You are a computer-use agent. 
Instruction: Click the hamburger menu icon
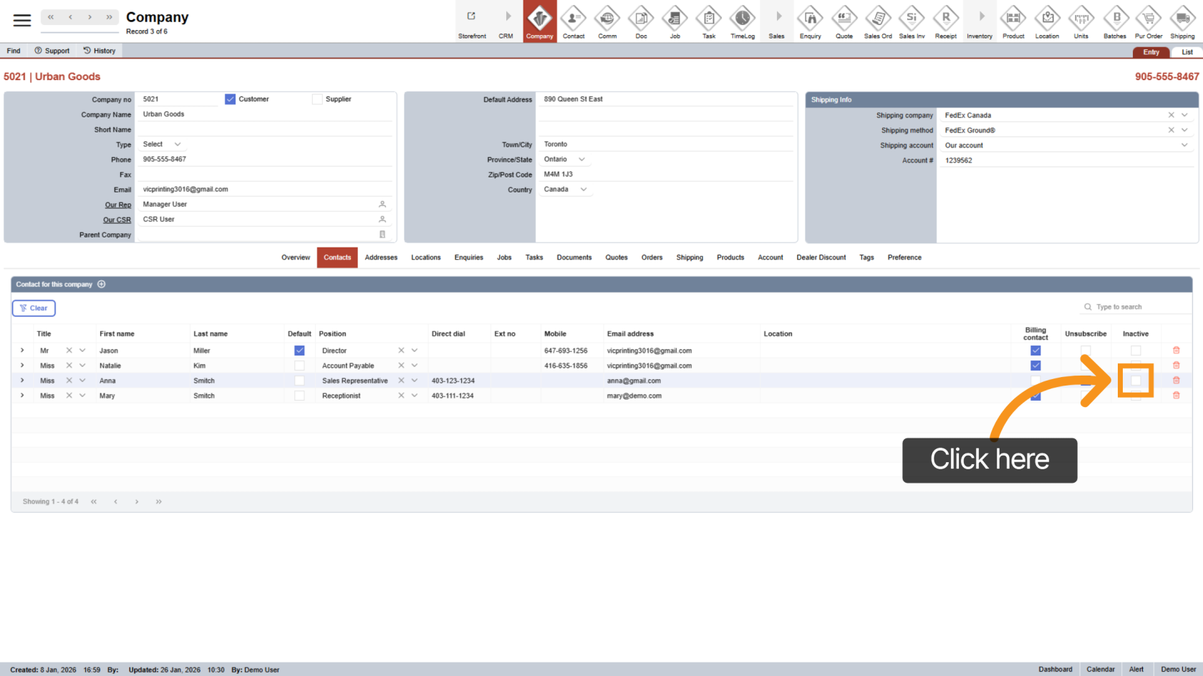coord(22,20)
